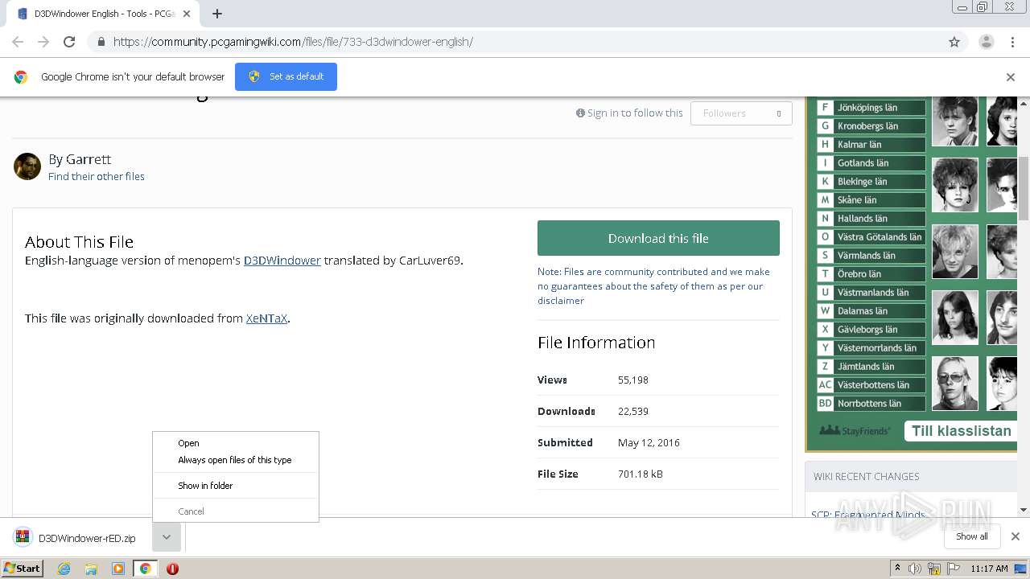Open Windows Media Player taskbar icon

pyautogui.click(x=118, y=569)
